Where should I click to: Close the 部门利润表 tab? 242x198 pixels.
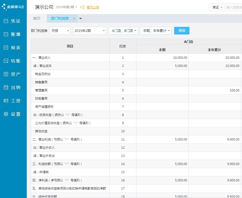tap(74, 18)
